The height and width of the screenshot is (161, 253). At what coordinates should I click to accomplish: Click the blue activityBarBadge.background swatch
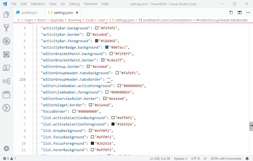(x=107, y=47)
